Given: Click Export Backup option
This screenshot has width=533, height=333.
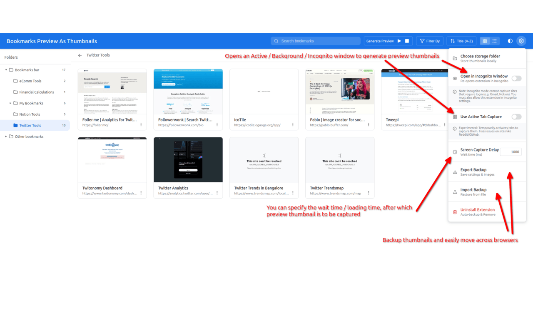Looking at the screenshot, I should (x=487, y=172).
